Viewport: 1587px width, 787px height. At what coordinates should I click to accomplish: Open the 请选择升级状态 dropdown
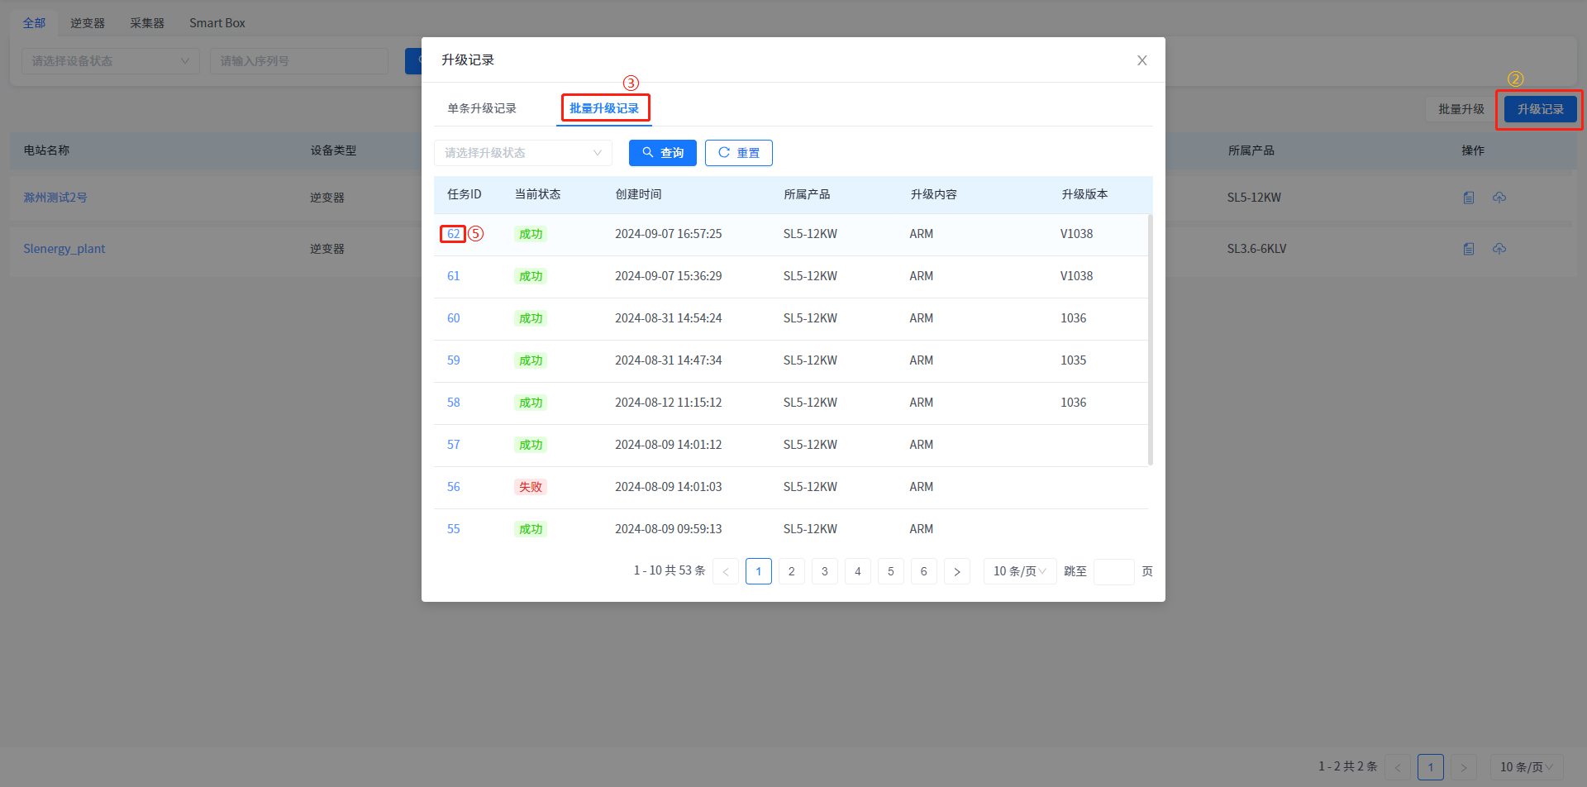522,153
